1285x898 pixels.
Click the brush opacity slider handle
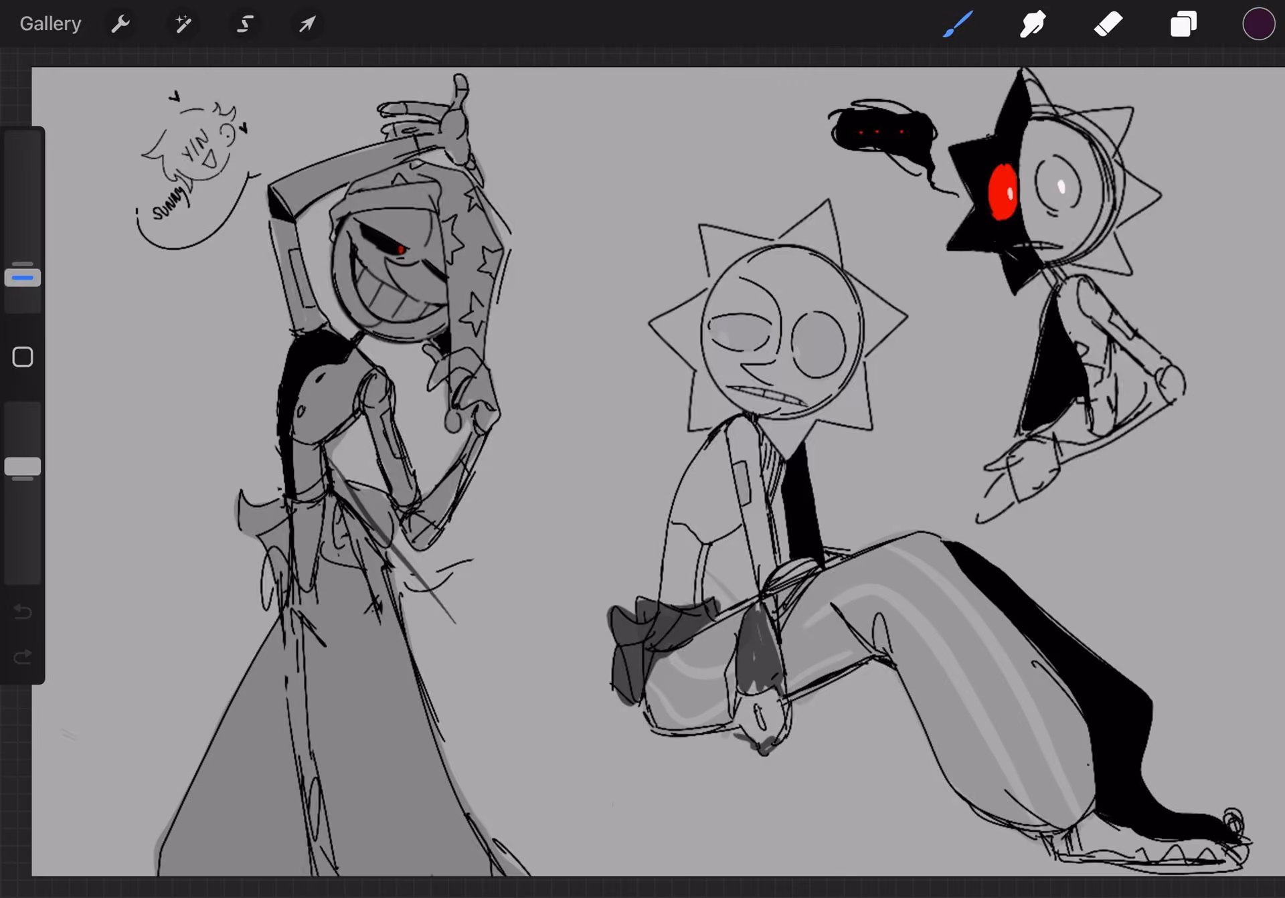[x=23, y=466]
